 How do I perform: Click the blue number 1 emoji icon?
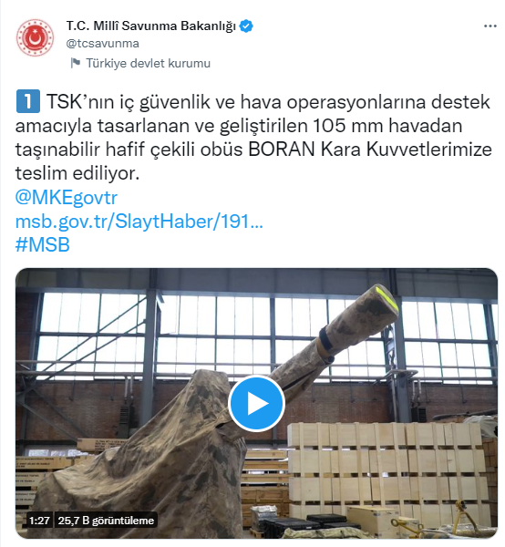point(28,101)
